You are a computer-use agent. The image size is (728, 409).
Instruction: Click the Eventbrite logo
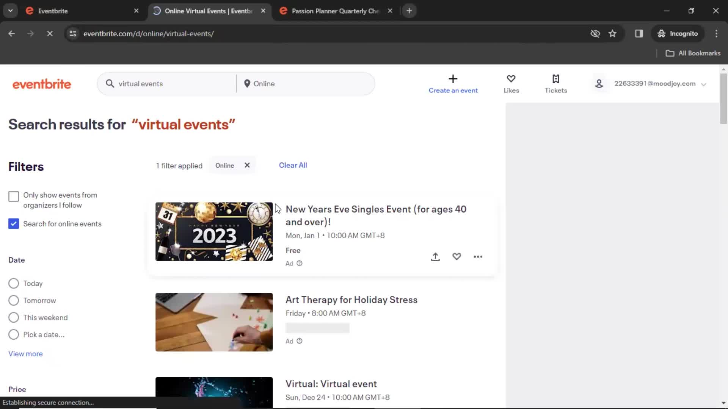pyautogui.click(x=42, y=84)
